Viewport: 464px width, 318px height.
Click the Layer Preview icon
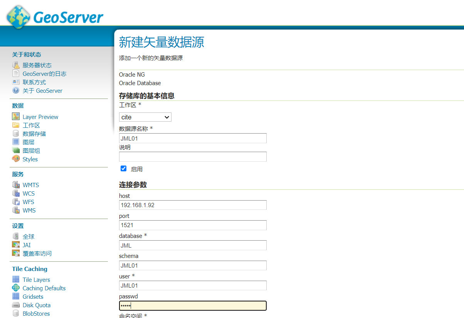tap(16, 117)
